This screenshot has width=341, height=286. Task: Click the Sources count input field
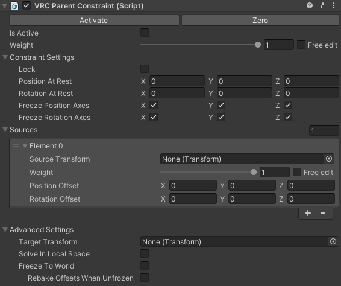(x=324, y=130)
